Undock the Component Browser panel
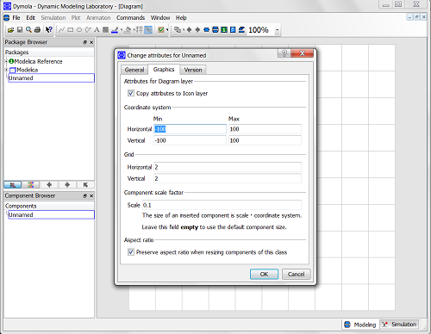 pos(84,195)
